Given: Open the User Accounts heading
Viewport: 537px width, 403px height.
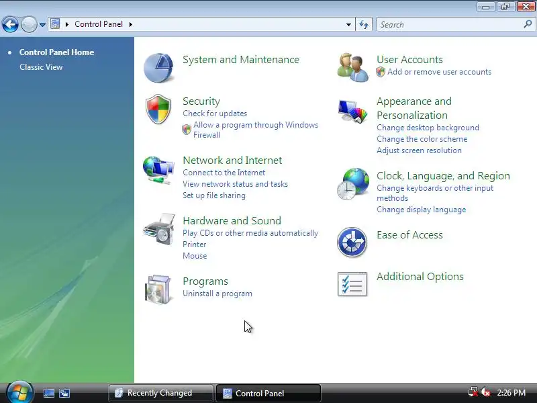Looking at the screenshot, I should [x=409, y=60].
